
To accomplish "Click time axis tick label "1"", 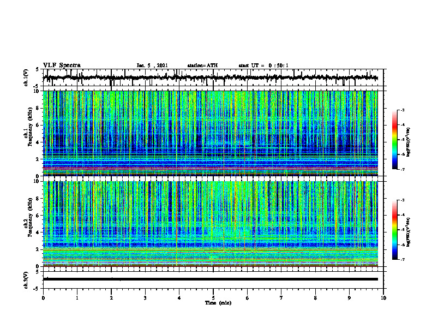I will click(x=77, y=298).
